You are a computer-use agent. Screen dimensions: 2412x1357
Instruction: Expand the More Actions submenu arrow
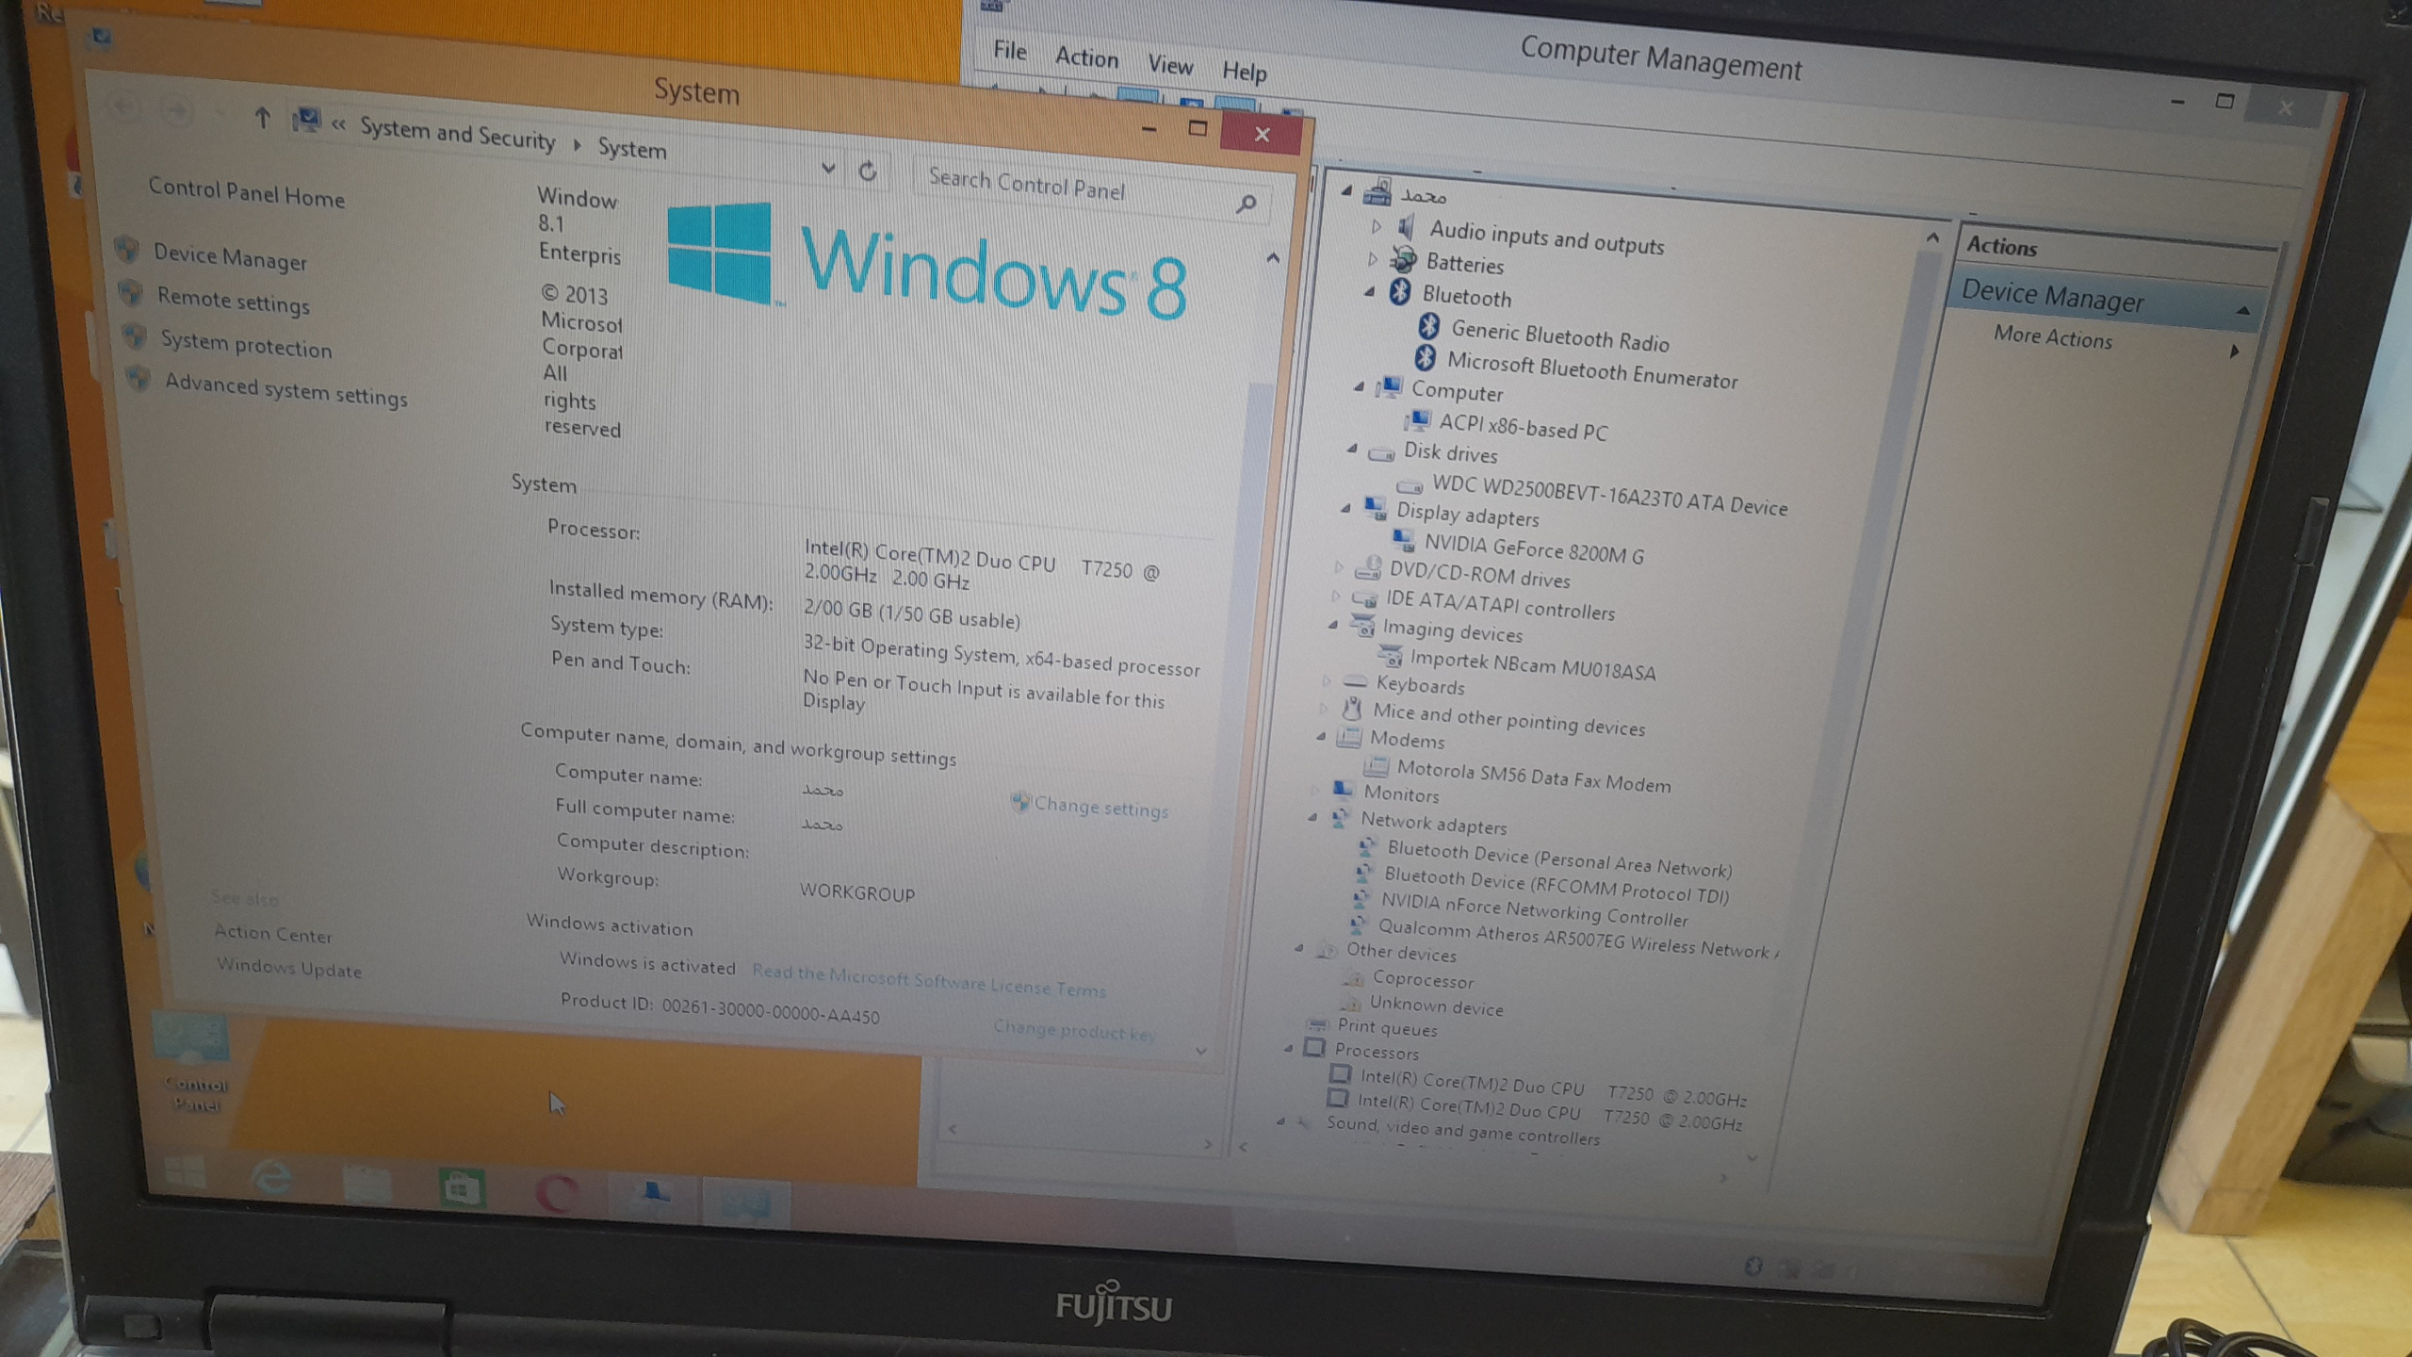point(2234,351)
